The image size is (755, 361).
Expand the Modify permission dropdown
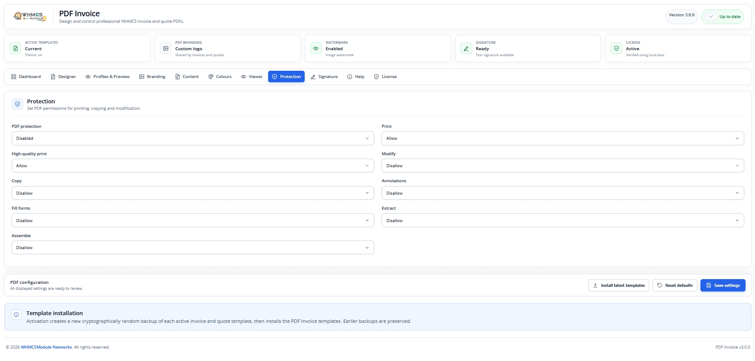tap(563, 166)
